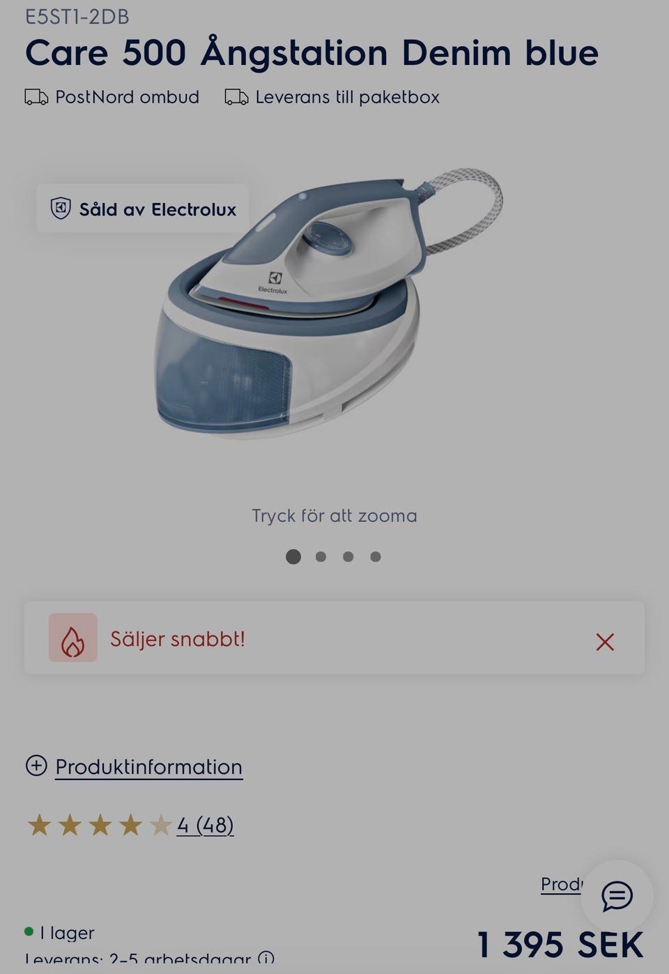
Task: Click the Såld av Electrolux badge
Action: pyautogui.click(x=143, y=209)
